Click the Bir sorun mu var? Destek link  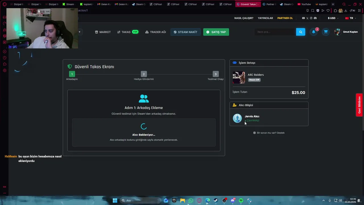269,133
